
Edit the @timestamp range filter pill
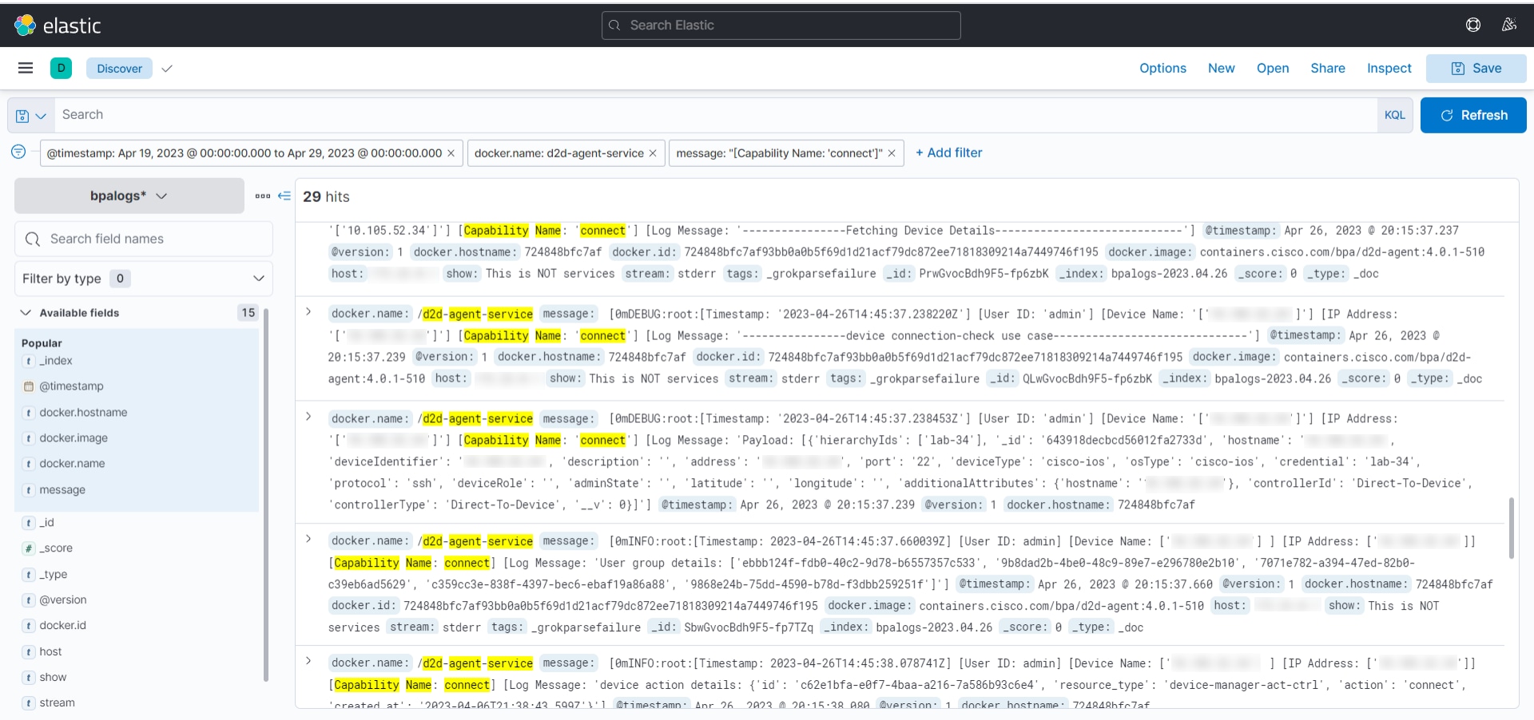pos(244,153)
